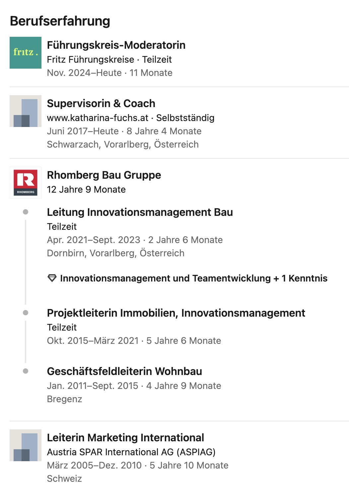The height and width of the screenshot is (498, 349).
Task: Select Projektleiterin Immobilien, Innovationsmanagement role title
Action: (x=176, y=313)
